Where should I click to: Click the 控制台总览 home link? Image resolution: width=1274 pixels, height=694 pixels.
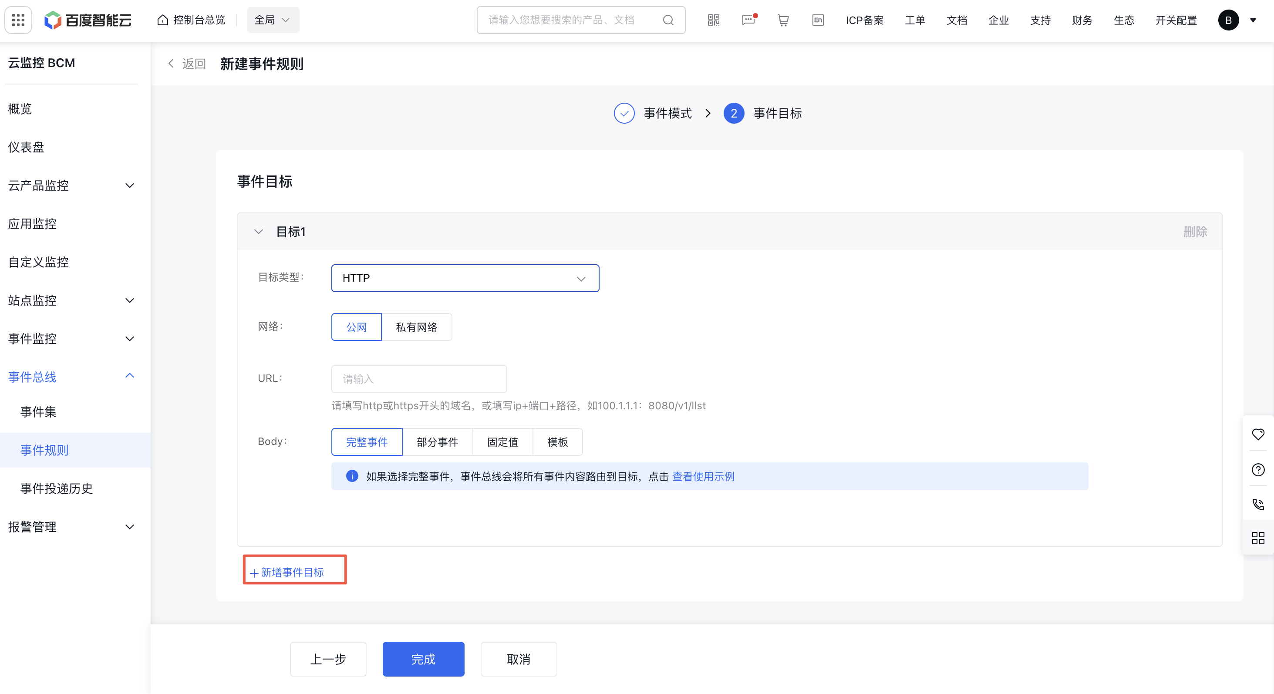click(x=191, y=20)
